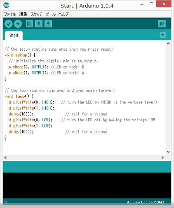Click in the black console output area
The height and width of the screenshot is (208, 174).
click(x=87, y=185)
